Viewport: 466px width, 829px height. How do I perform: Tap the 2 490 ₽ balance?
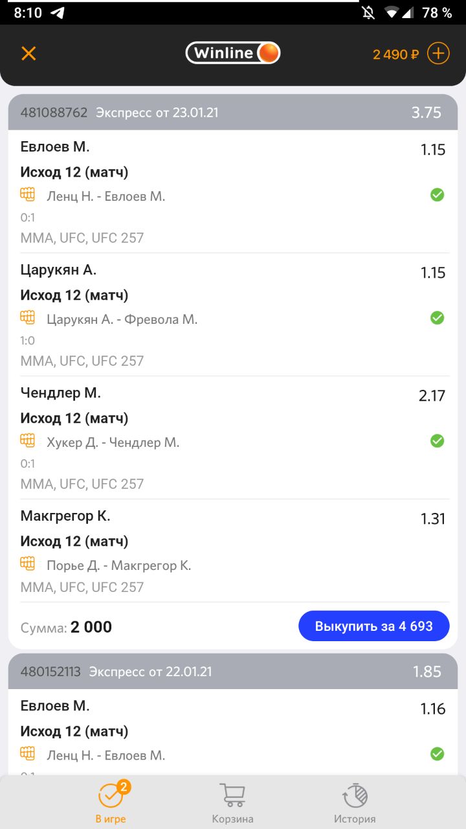(395, 54)
